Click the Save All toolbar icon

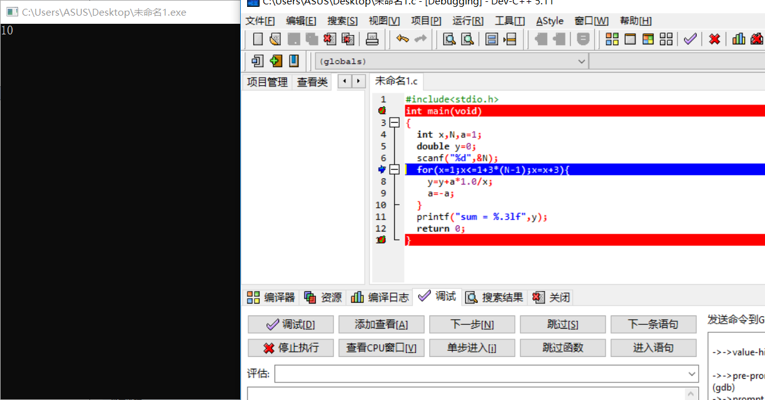(312, 39)
